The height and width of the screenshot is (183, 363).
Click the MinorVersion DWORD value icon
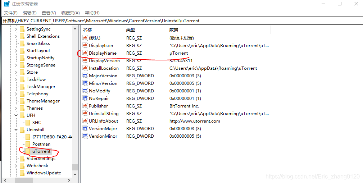click(85, 83)
